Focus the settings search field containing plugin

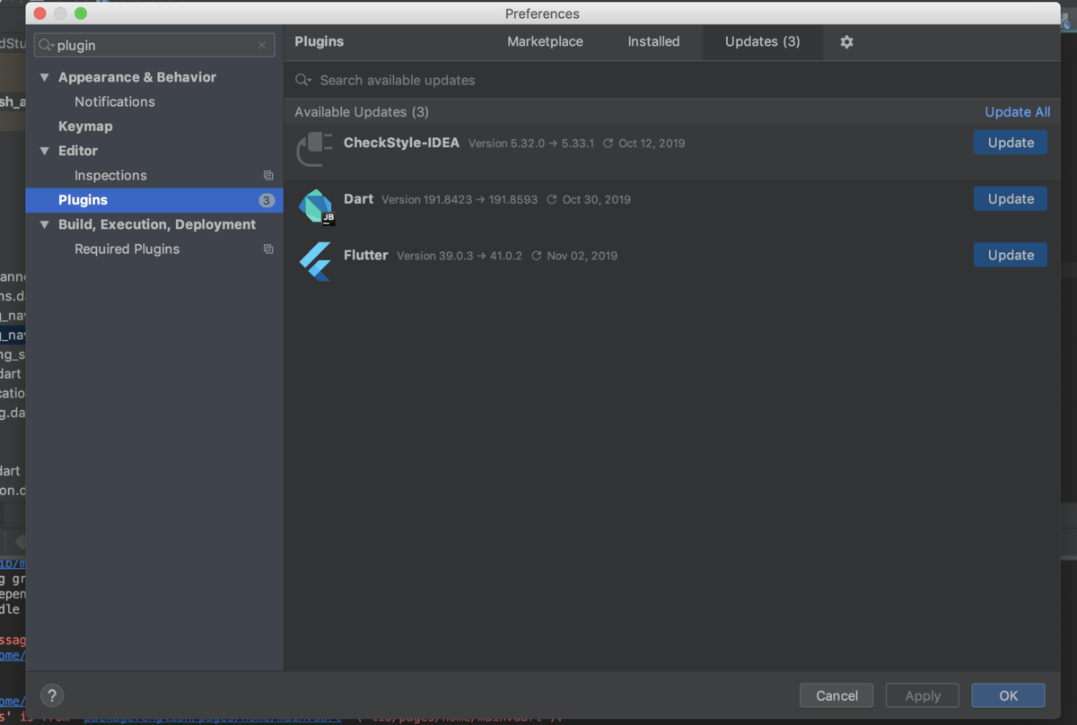pos(154,45)
